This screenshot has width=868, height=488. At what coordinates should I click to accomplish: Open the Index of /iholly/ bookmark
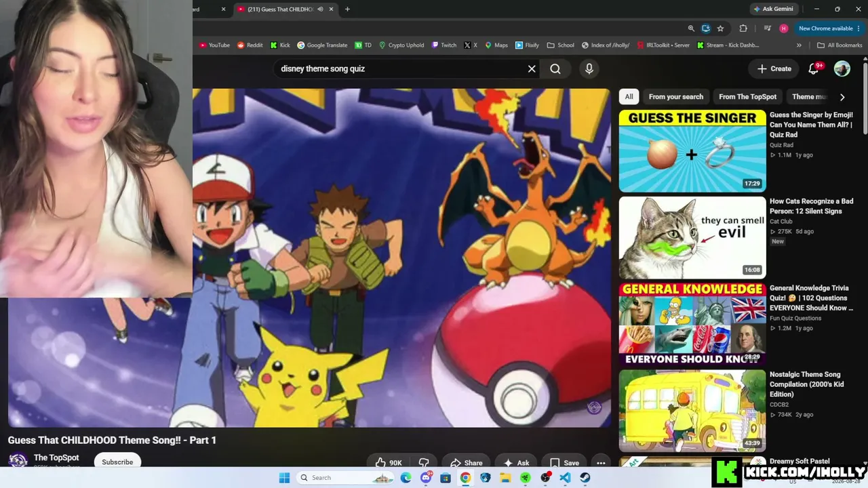[x=606, y=45]
